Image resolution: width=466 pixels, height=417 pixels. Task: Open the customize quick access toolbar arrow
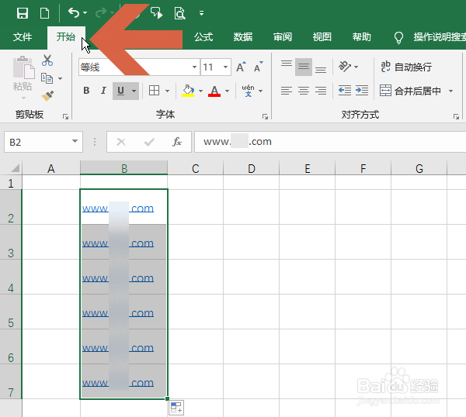point(201,13)
